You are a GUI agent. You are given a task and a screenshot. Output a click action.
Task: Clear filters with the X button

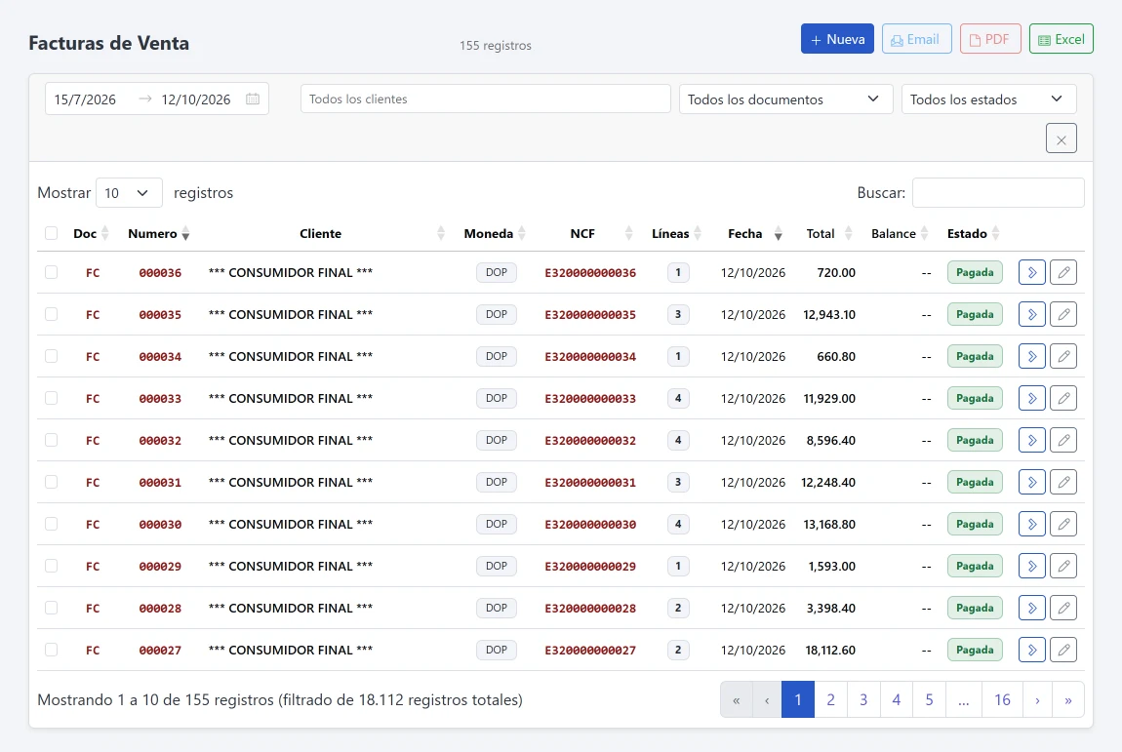tap(1062, 139)
